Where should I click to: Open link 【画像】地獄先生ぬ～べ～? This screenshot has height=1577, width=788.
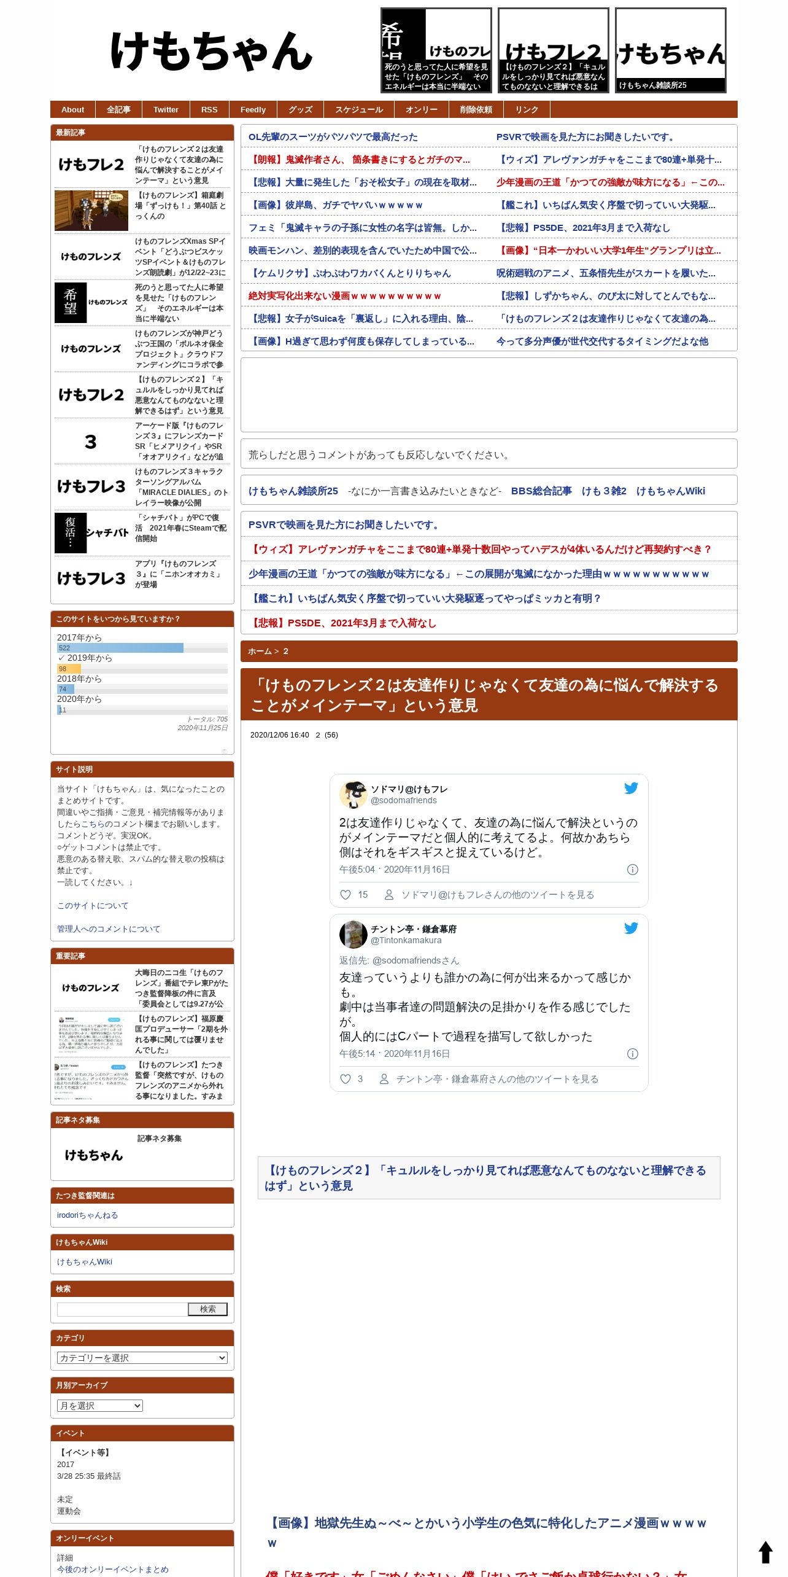[x=488, y=1533]
